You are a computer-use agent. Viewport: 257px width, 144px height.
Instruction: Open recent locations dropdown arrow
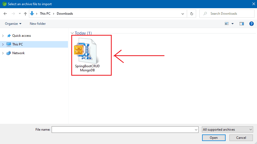(20, 14)
